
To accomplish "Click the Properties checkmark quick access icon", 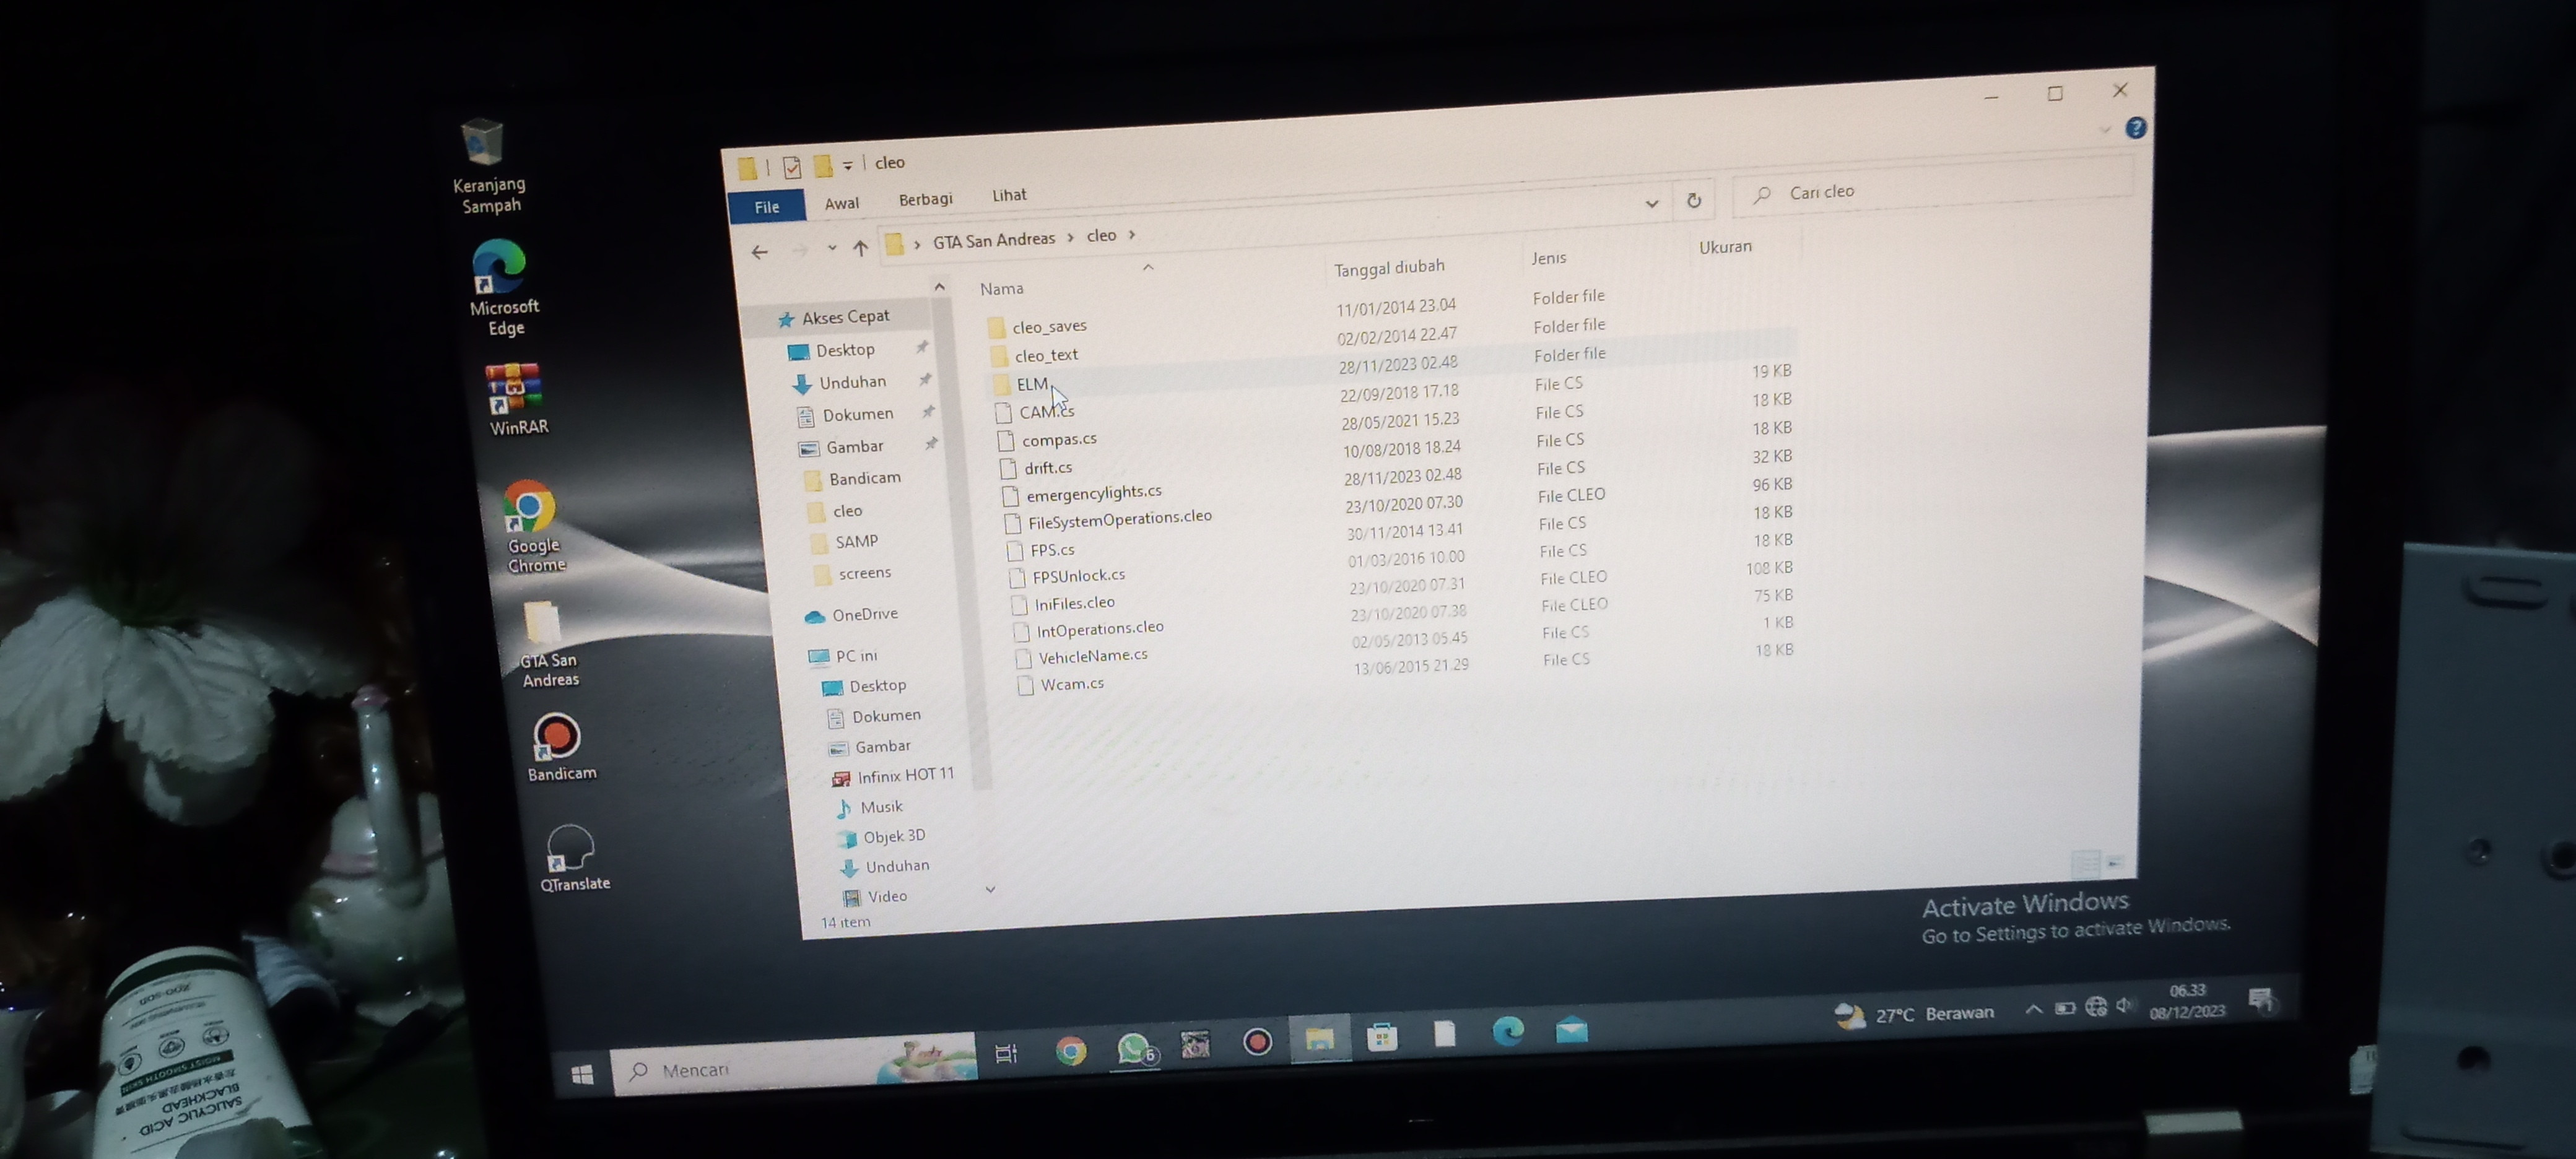I will pos(791,167).
